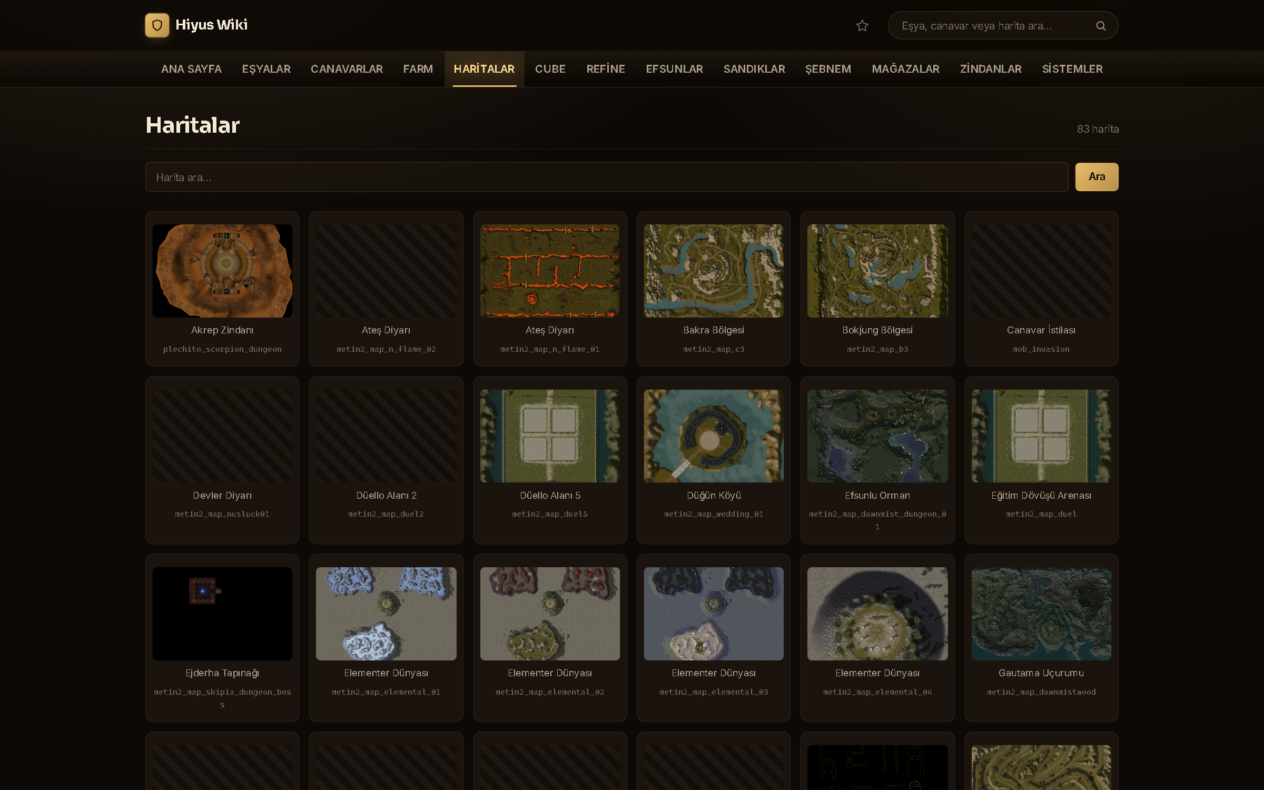Screen dimensions: 1264x790
Task: Click the Haritalar page heading
Action: coord(193,125)
